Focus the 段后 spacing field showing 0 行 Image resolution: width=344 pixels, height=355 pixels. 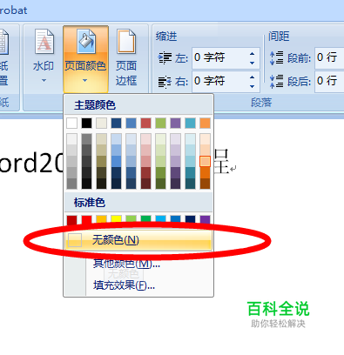click(x=329, y=81)
